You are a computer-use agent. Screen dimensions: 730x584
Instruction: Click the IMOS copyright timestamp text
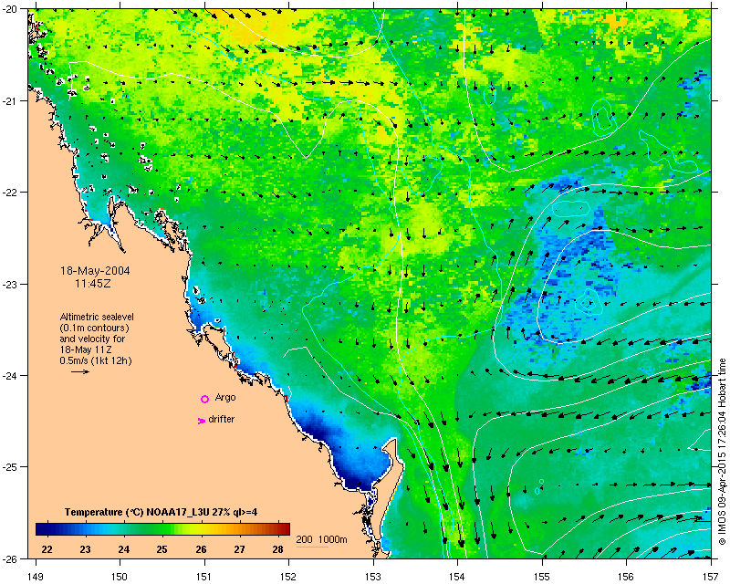[722, 452]
